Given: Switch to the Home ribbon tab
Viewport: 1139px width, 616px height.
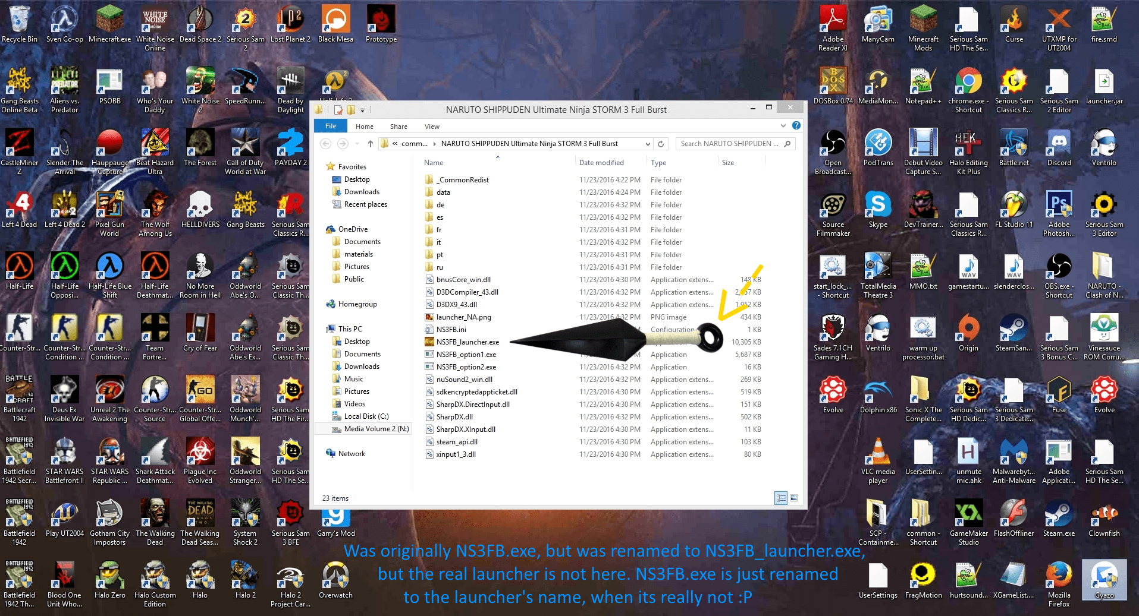Looking at the screenshot, I should 365,127.
